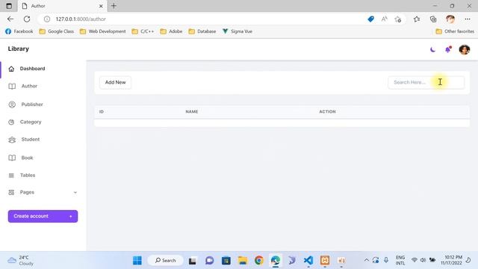Screen dimensions: 478x269
Task: Click the Create account button
Action: [43, 216]
